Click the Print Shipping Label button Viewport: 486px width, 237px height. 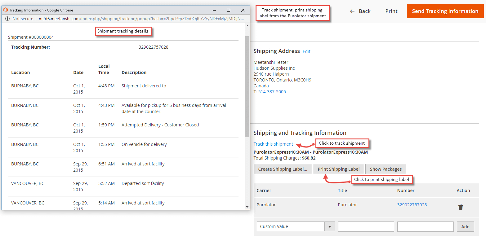pyautogui.click(x=338, y=169)
